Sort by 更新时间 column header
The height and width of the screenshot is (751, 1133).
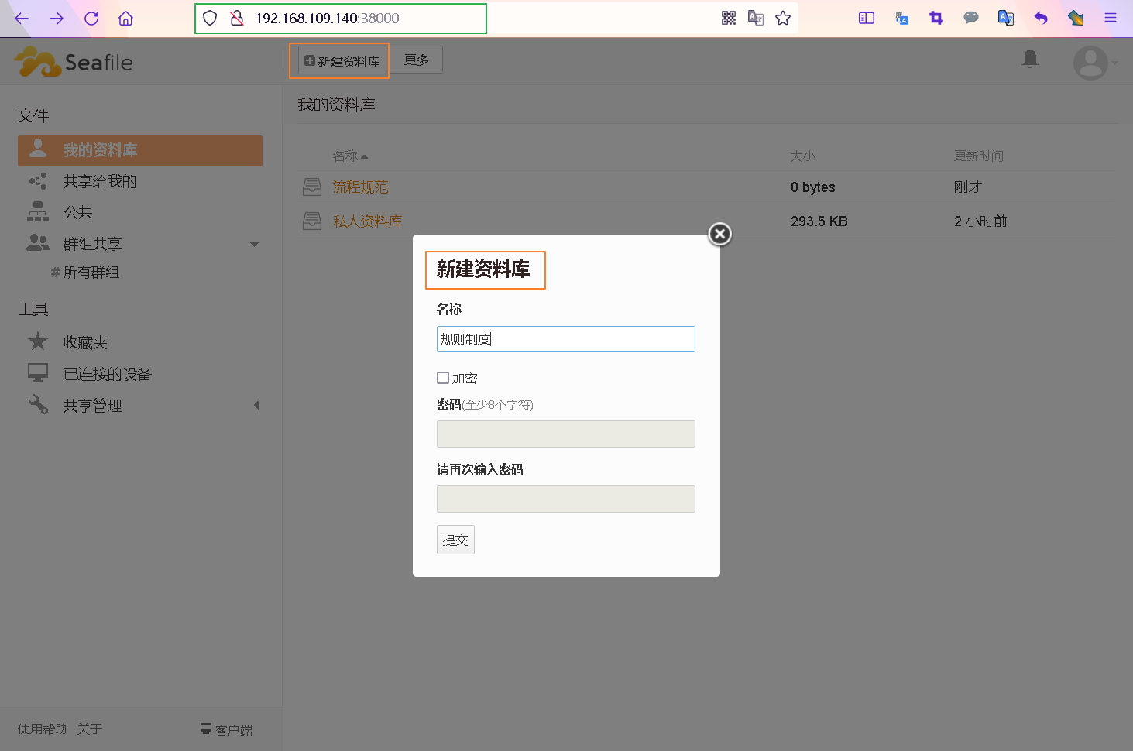[x=979, y=156]
